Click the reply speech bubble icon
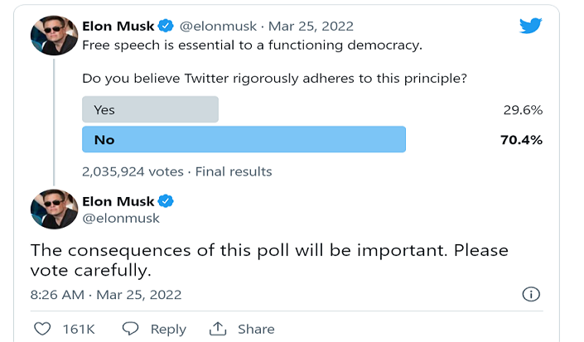Screen dimensions: 584x342 coord(131,329)
